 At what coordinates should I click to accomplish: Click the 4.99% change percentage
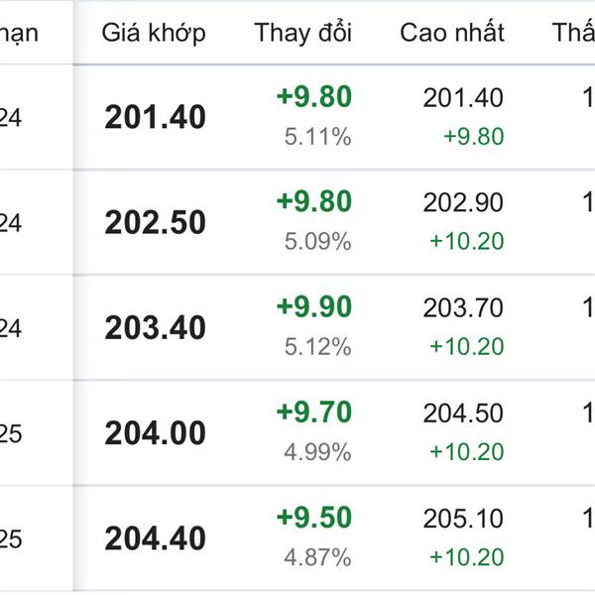click(x=317, y=452)
